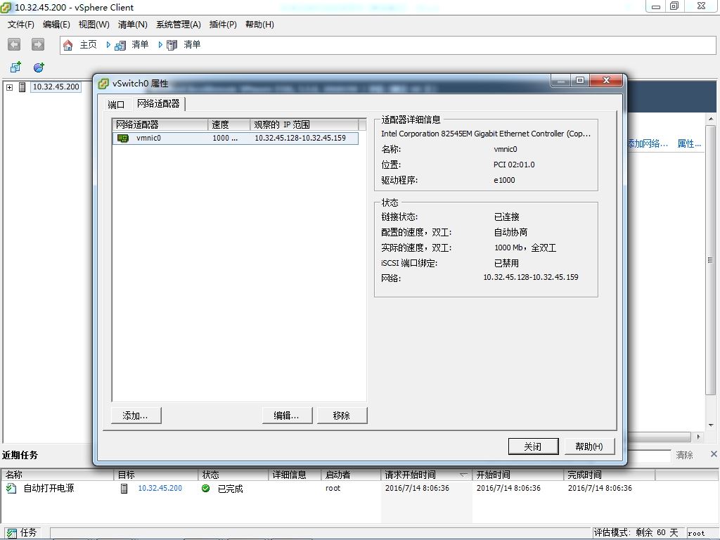This screenshot has height=540, width=720.
Task: Click the 添加... button
Action: pyautogui.click(x=136, y=416)
